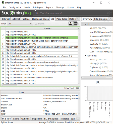Click the Screaming Frog logo

click(16, 13)
